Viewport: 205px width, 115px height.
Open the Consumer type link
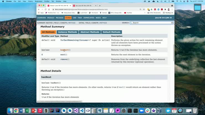(x=84, y=40)
